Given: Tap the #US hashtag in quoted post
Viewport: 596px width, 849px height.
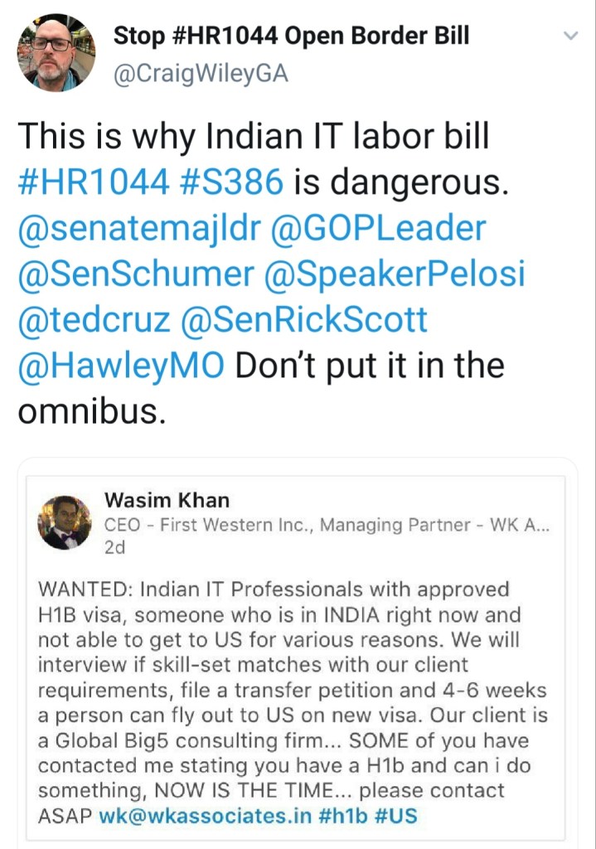Looking at the screenshot, I should (397, 815).
